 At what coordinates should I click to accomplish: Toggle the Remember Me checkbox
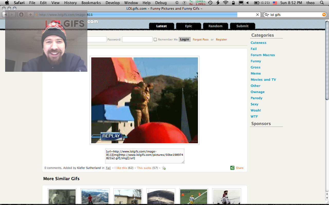tap(155, 39)
